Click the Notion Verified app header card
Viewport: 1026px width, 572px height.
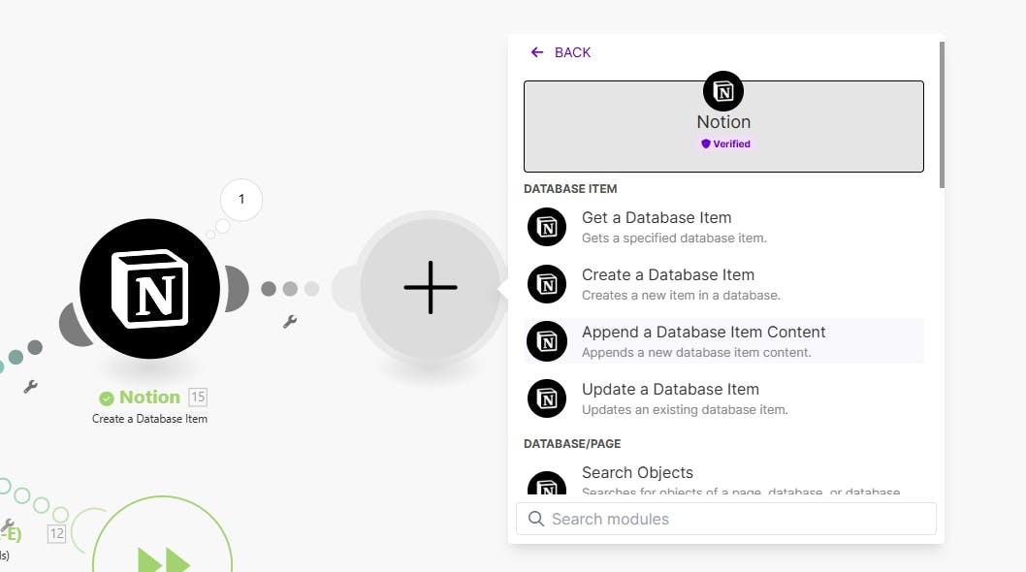click(x=723, y=127)
